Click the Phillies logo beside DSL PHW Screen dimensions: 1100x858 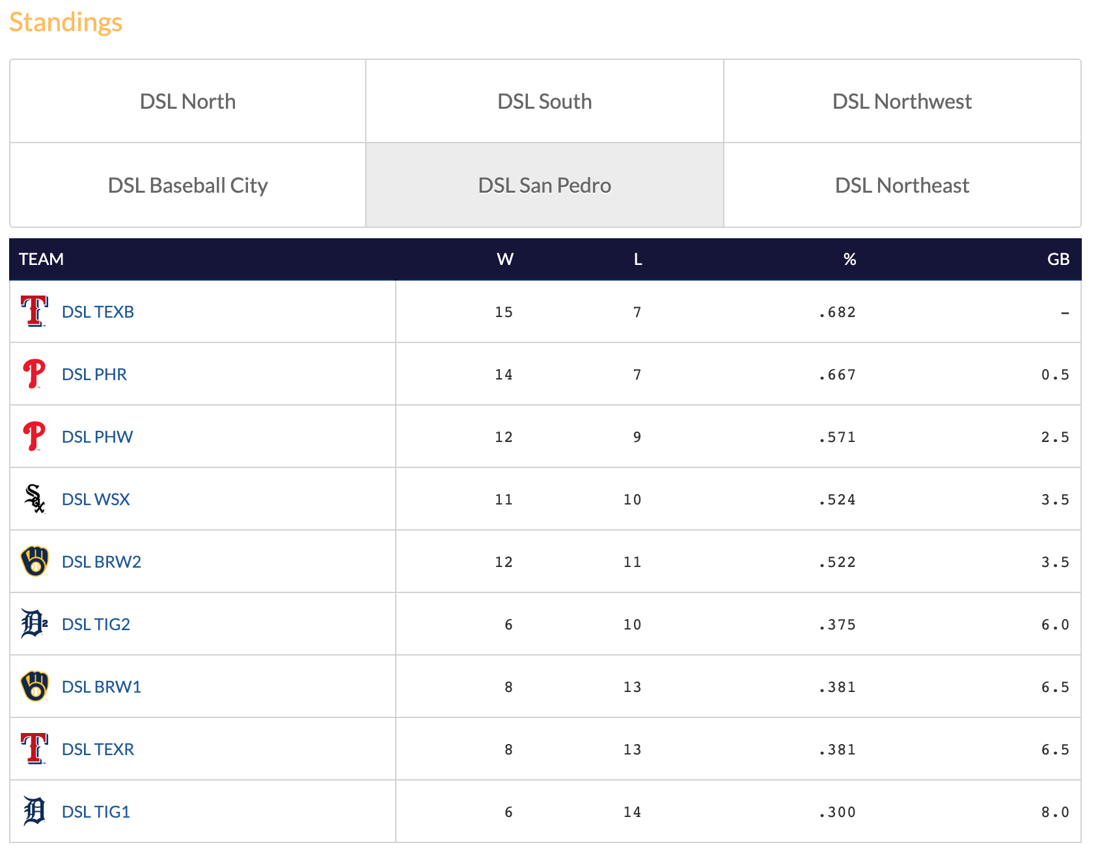point(34,436)
